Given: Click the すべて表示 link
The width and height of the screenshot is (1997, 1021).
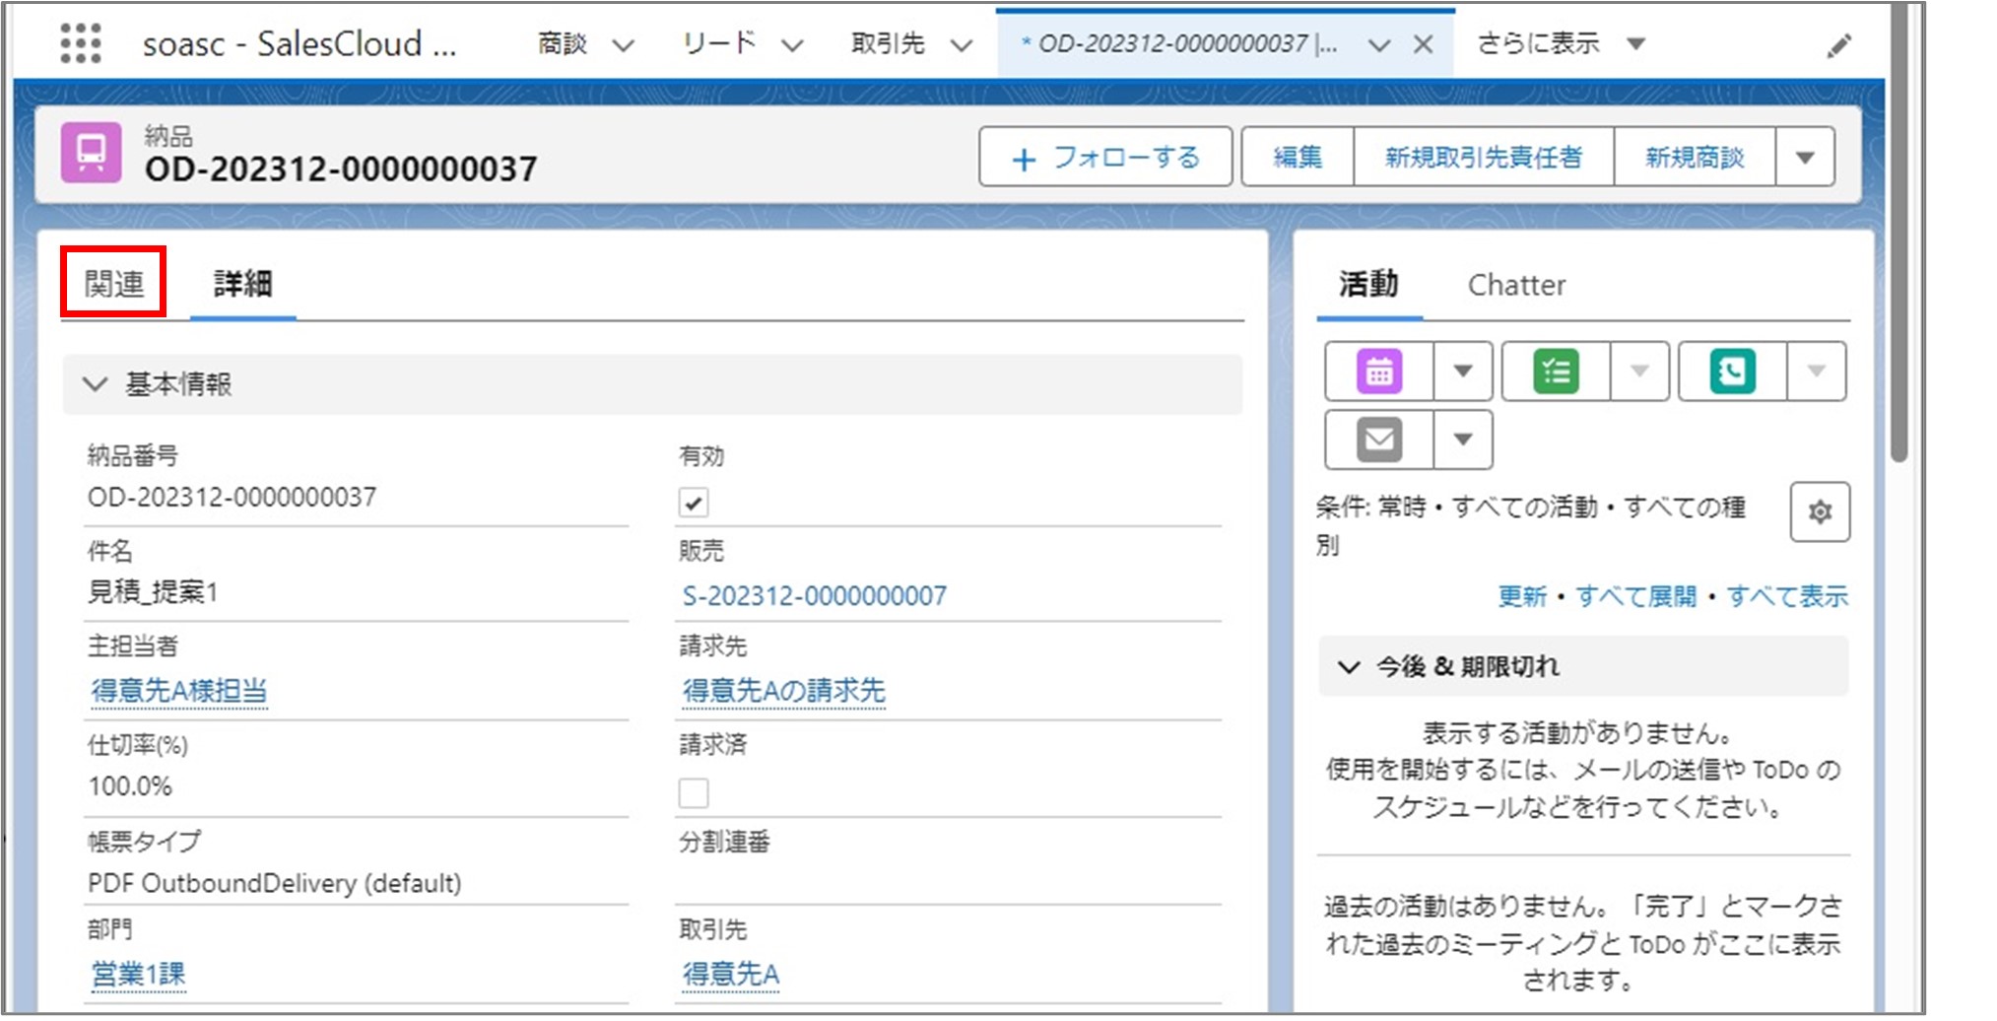Looking at the screenshot, I should (x=1787, y=596).
